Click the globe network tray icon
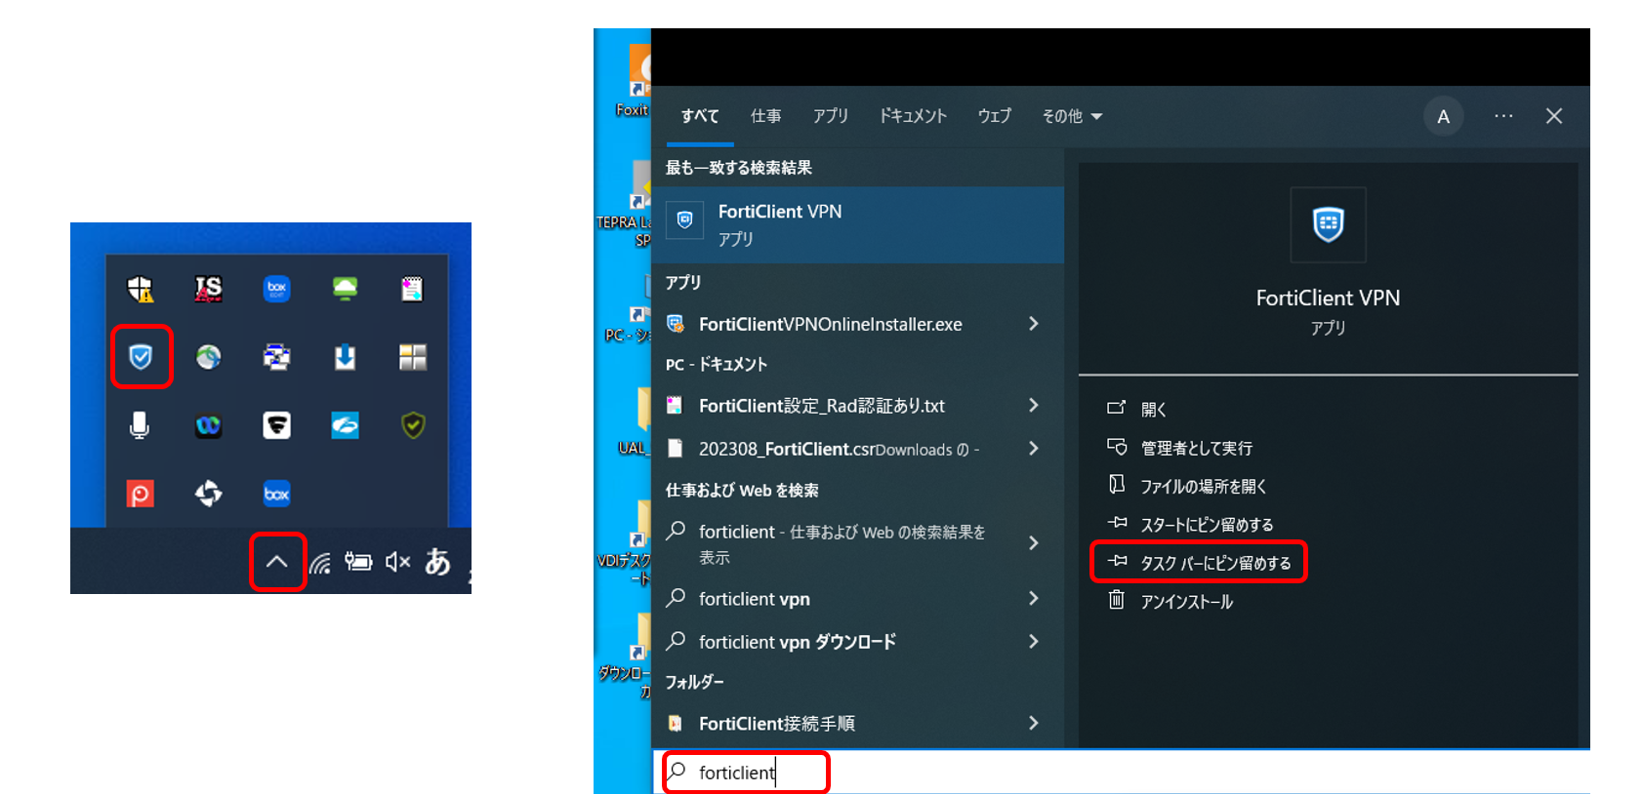The height and width of the screenshot is (794, 1643). tap(208, 357)
